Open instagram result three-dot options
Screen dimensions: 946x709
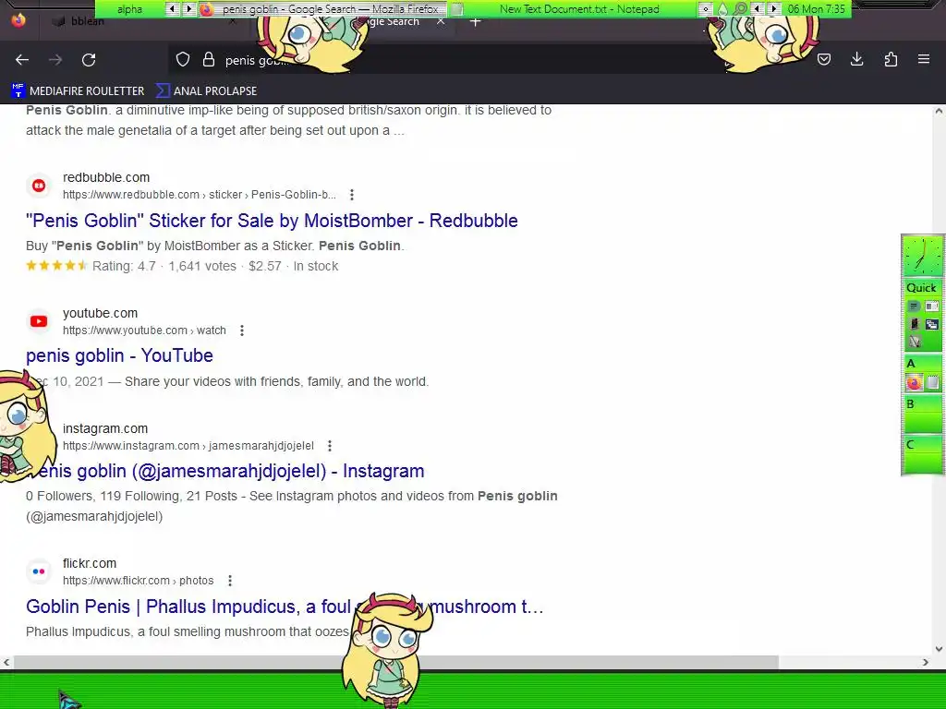click(x=330, y=446)
